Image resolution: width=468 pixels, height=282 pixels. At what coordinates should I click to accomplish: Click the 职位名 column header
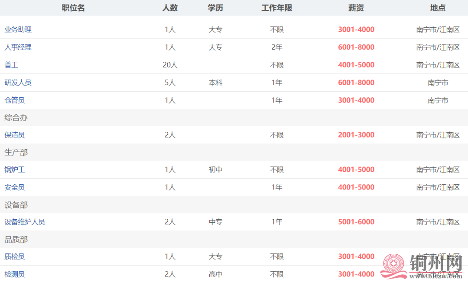[72, 8]
